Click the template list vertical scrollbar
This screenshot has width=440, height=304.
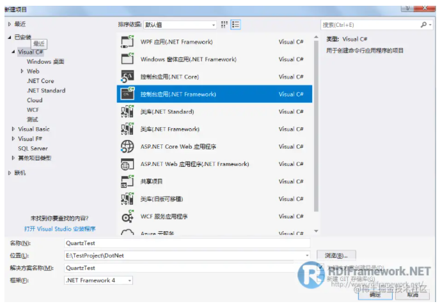[316, 126]
